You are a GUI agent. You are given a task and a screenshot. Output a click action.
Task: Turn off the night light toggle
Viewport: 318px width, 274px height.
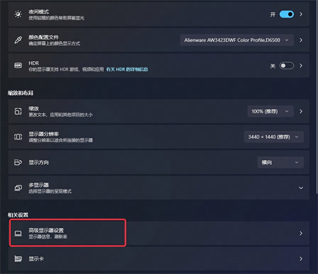pyautogui.click(x=287, y=15)
